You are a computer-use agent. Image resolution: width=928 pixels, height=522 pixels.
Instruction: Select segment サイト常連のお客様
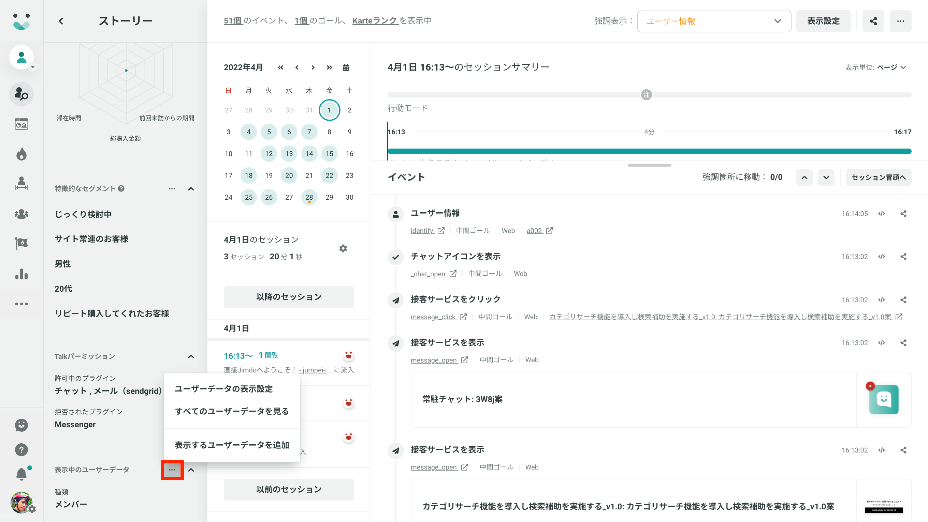91,239
